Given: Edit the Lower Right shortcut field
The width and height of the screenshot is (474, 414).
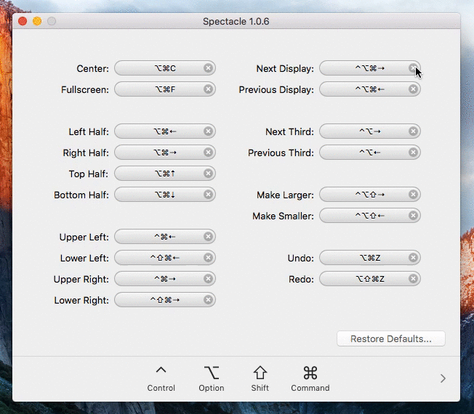Looking at the screenshot, I should [x=165, y=300].
